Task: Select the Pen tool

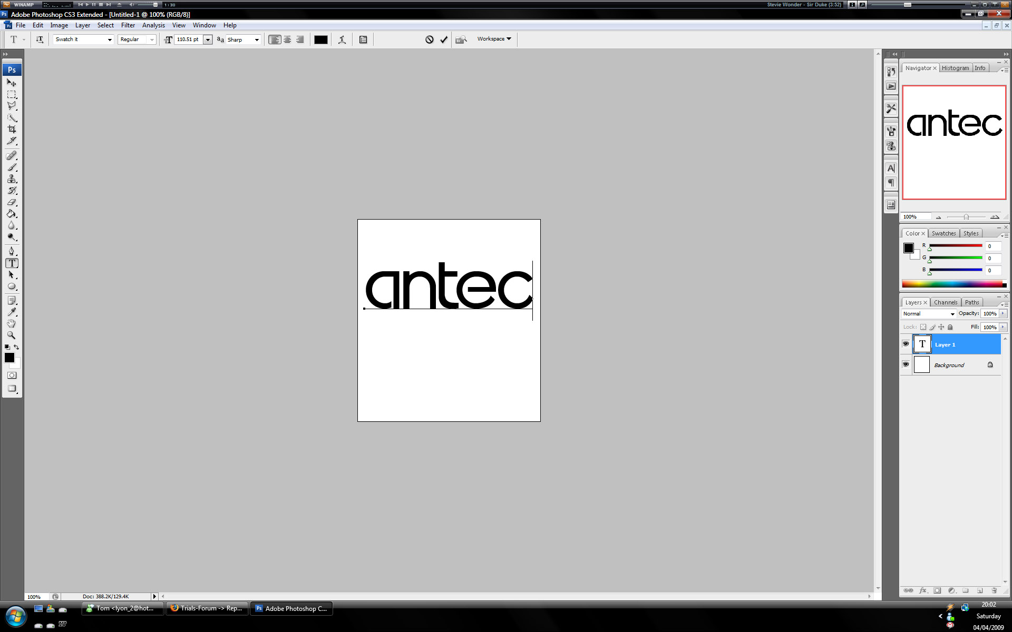Action: [x=12, y=251]
